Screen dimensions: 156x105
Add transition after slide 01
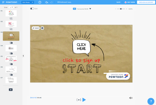[x=11, y=18]
